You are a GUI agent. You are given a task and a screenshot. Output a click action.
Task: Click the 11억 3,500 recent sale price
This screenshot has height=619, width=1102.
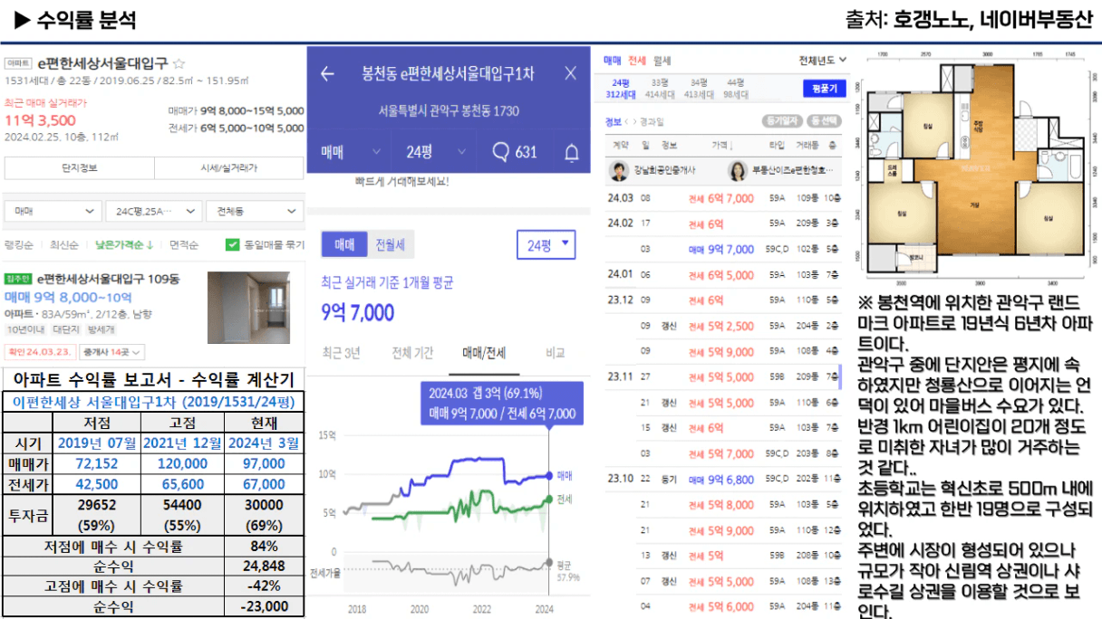coord(40,120)
